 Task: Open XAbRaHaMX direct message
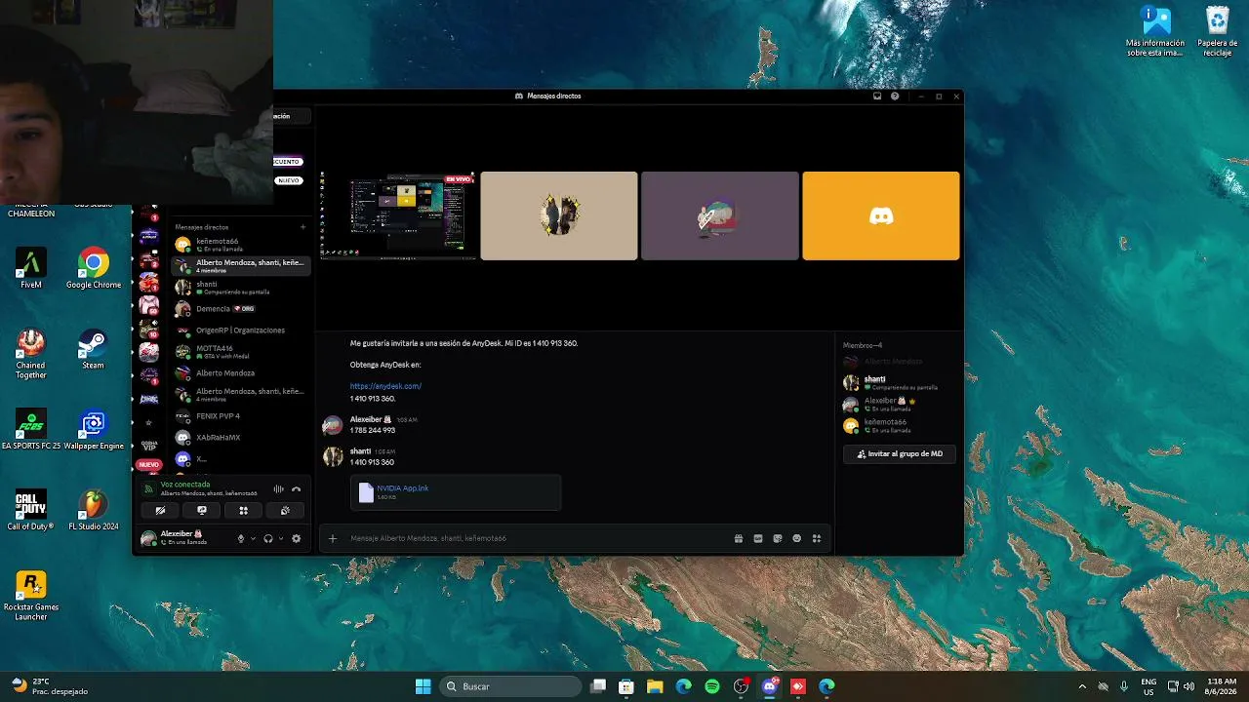(x=241, y=438)
